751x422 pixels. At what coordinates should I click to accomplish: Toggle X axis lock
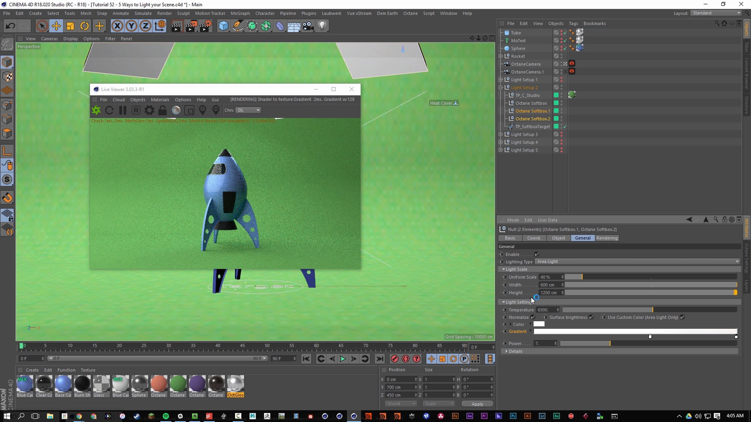[117, 26]
